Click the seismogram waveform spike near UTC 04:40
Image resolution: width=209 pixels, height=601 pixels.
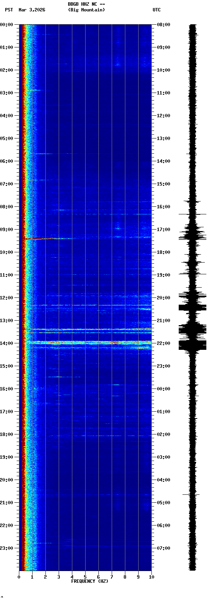point(191,494)
